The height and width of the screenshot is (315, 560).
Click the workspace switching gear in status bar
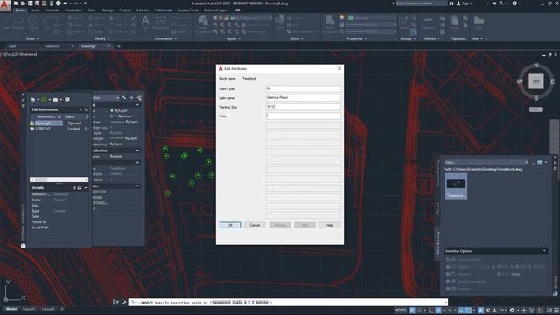pyautogui.click(x=512, y=311)
